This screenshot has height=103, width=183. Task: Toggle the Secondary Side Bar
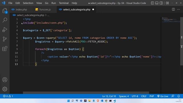pos(161,3)
